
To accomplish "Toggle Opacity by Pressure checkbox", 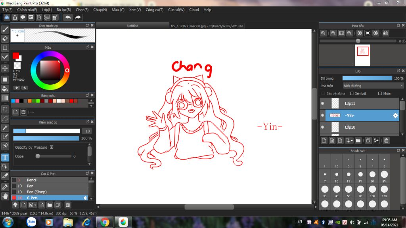I will coord(52,147).
